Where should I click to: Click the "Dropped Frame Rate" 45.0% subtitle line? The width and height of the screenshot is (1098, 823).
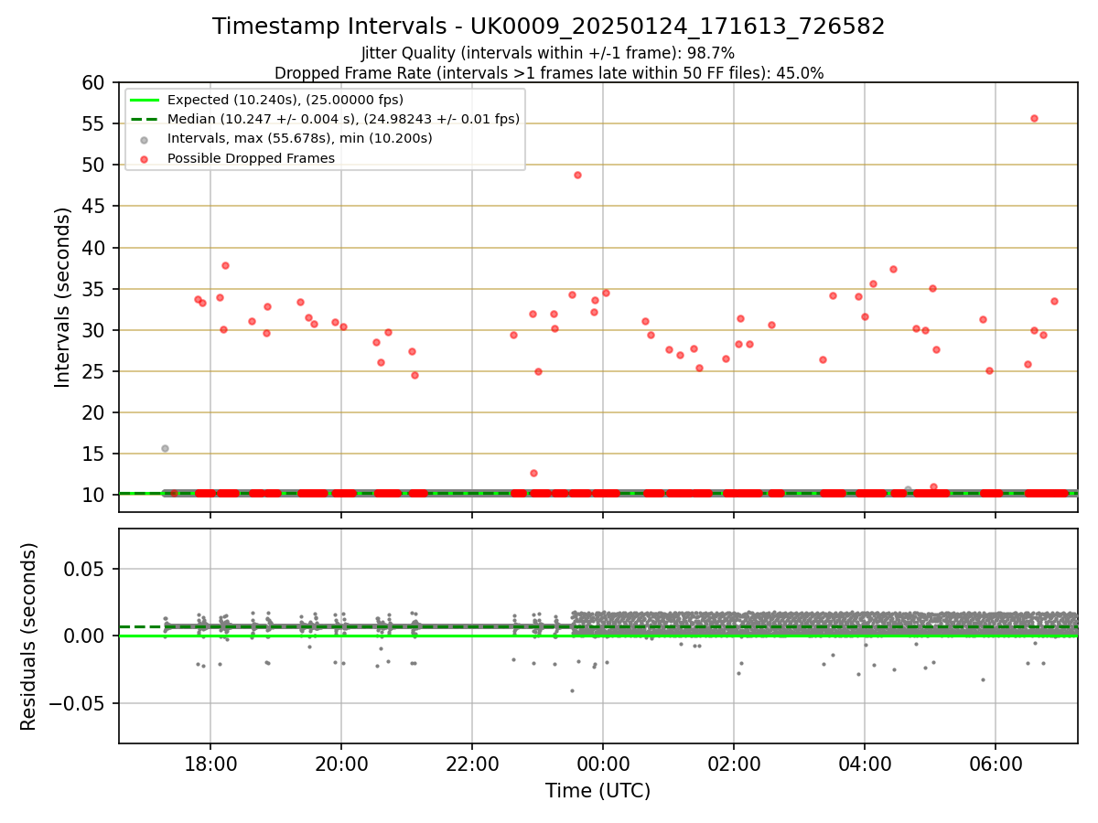click(549, 73)
